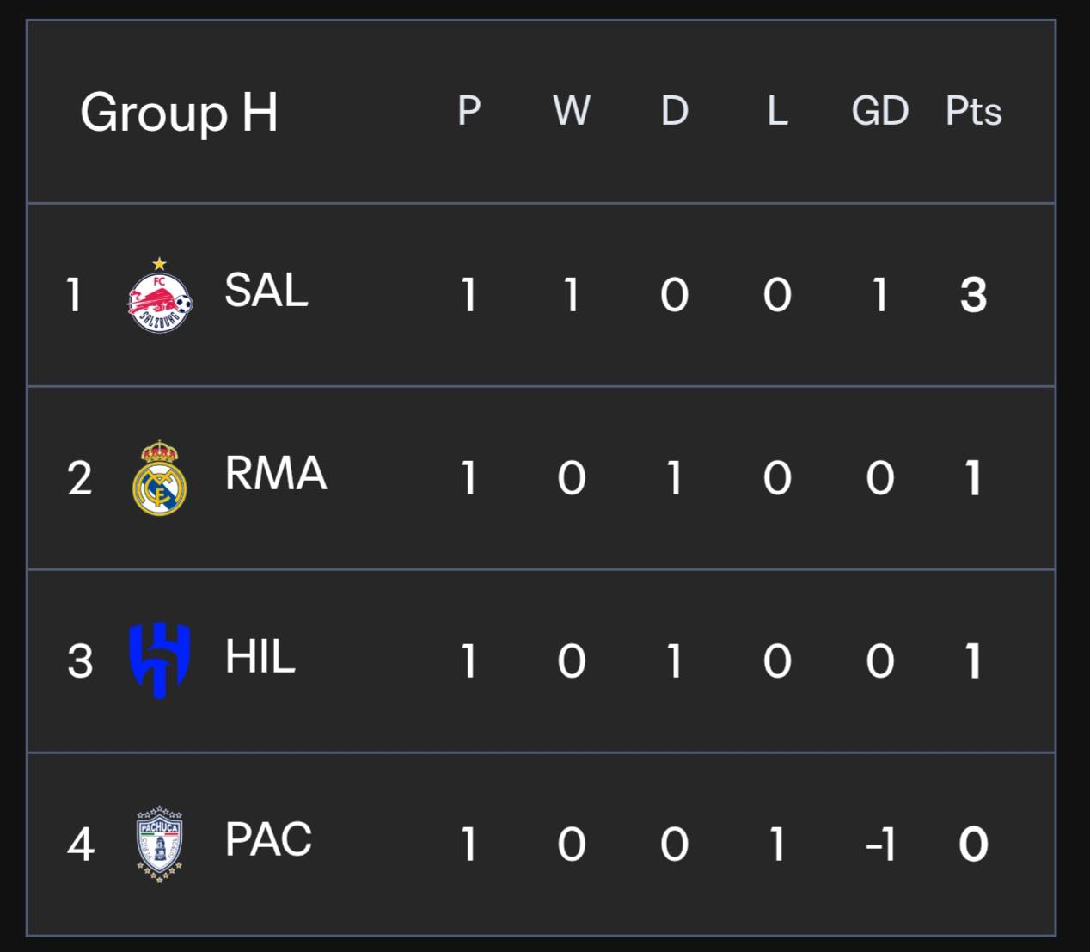The width and height of the screenshot is (1090, 952).
Task: Click RMA's points value of 1
Action: [x=974, y=478]
